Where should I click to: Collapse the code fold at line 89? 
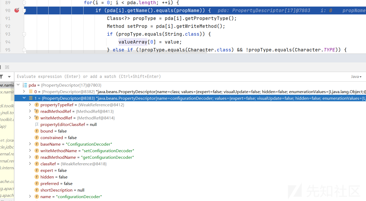pos(24,3)
